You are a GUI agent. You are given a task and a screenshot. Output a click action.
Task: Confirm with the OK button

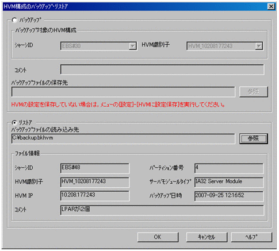[158, 237]
